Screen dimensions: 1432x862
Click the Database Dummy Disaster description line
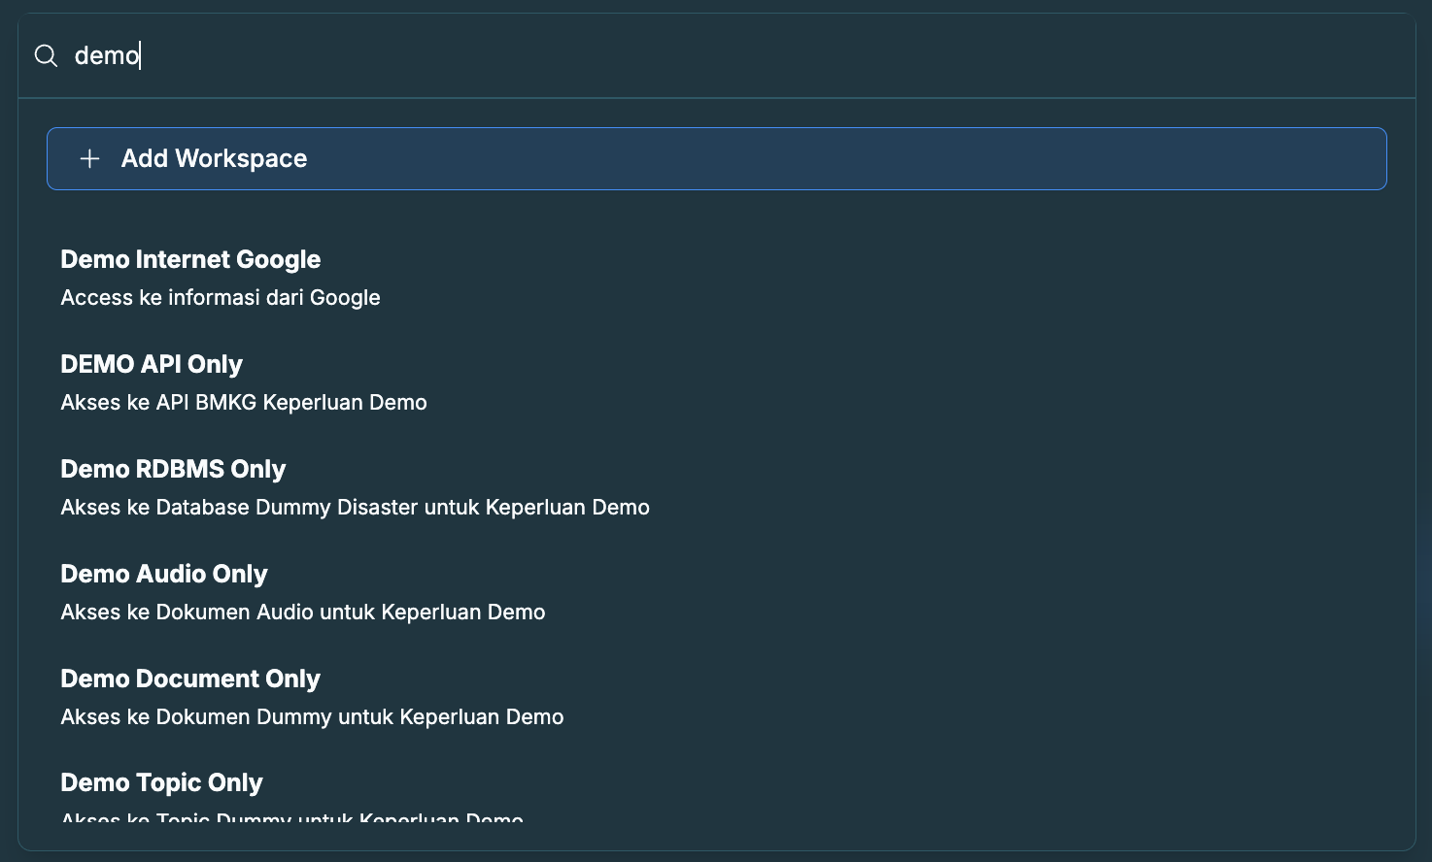pyautogui.click(x=355, y=508)
